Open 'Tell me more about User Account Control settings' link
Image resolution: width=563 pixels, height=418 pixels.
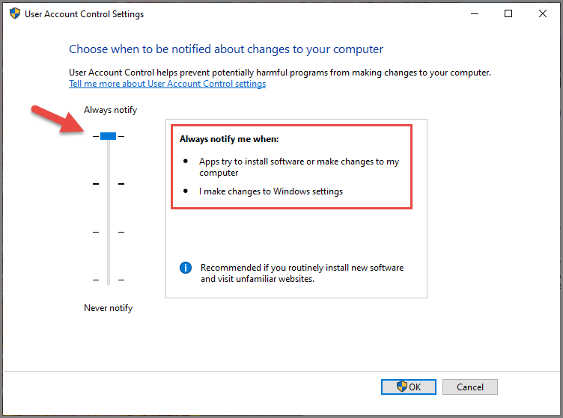(167, 84)
